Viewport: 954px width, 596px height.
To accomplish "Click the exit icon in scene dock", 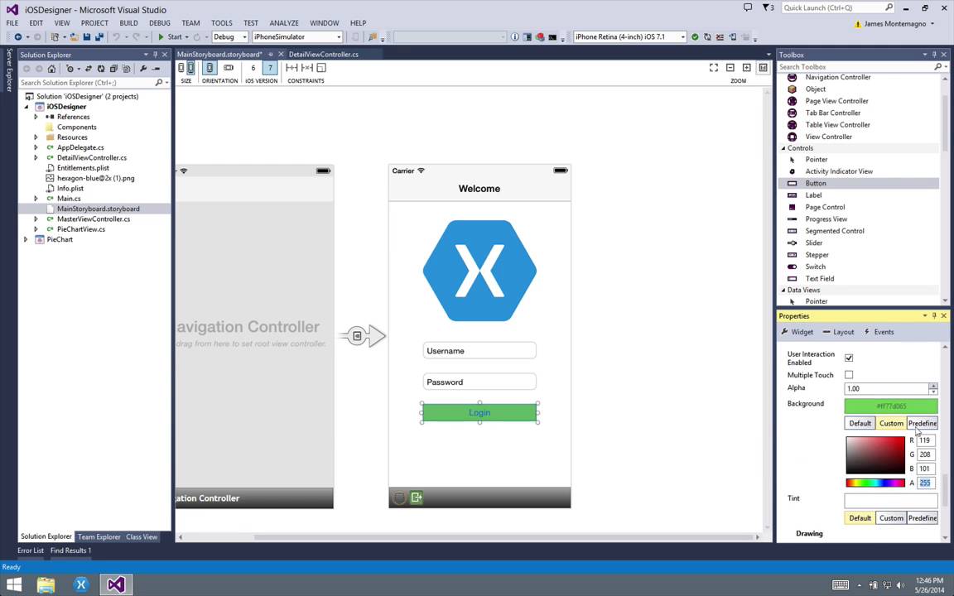I will (x=417, y=497).
